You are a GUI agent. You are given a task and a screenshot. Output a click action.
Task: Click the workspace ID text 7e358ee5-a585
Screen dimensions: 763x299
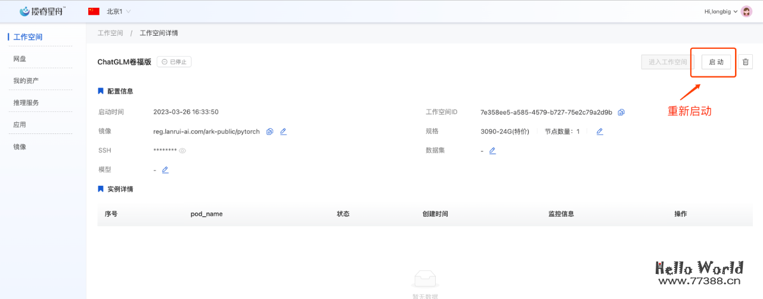click(546, 112)
